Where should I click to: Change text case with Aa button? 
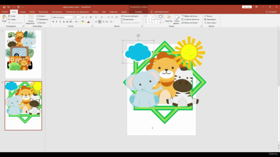coord(77,22)
